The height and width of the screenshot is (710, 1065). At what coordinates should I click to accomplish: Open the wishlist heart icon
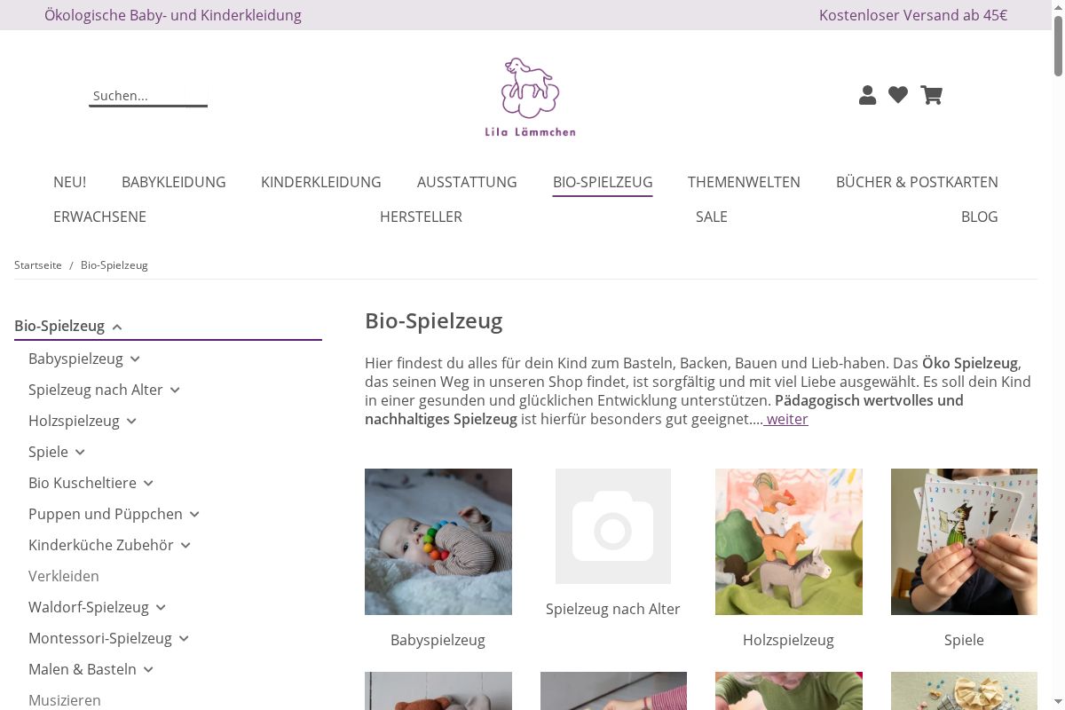tap(898, 95)
